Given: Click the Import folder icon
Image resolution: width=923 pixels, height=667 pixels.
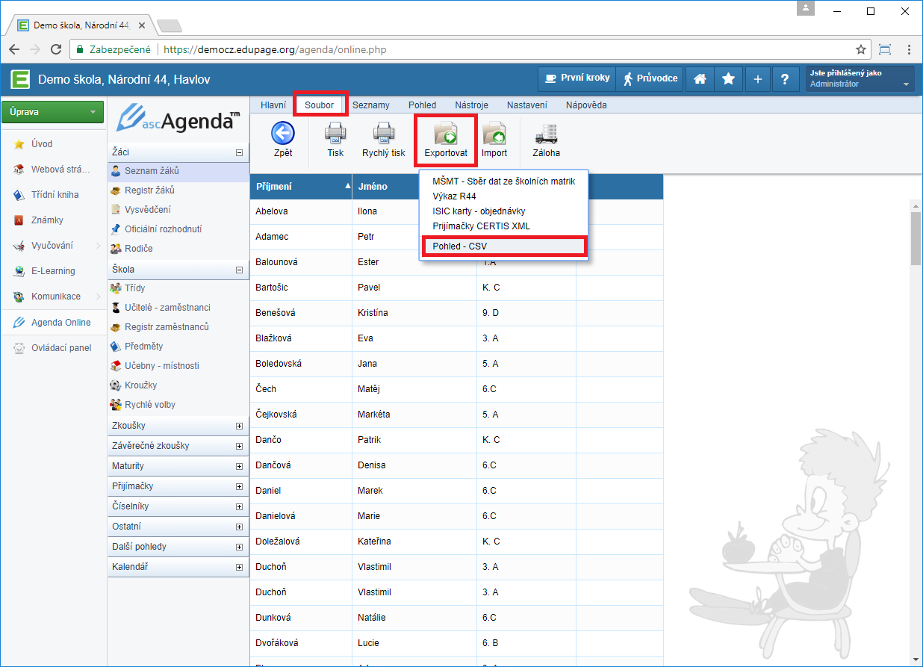Looking at the screenshot, I should click(494, 134).
